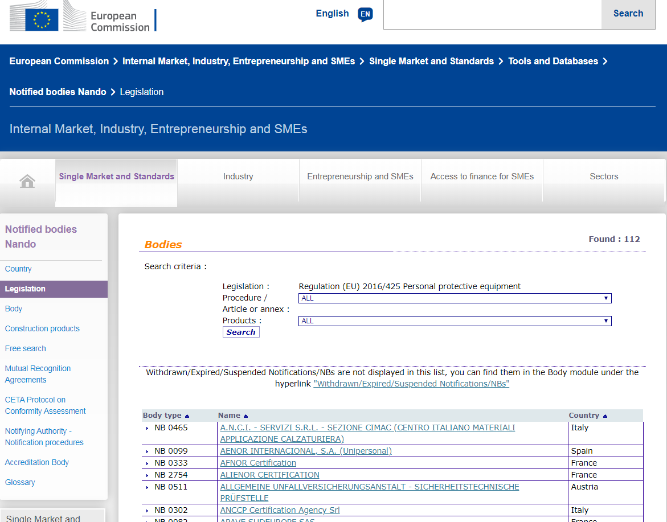
Task: Go to Tools and Databases breadcrumb
Action: pyautogui.click(x=553, y=61)
